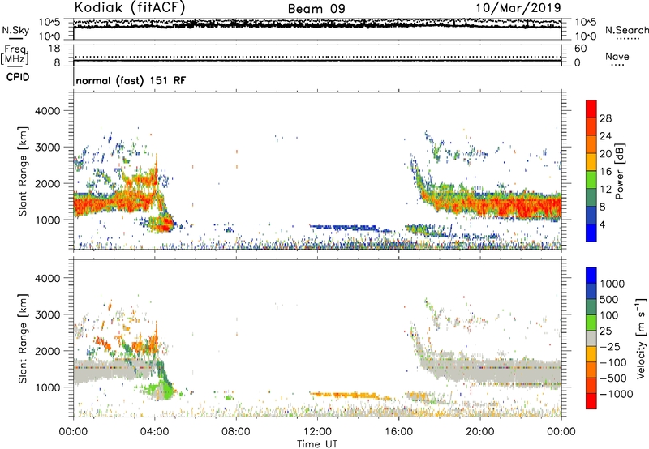Screen dimensions: 649x449
Task: Click the '12:00' time tick label
Action: pos(317,432)
